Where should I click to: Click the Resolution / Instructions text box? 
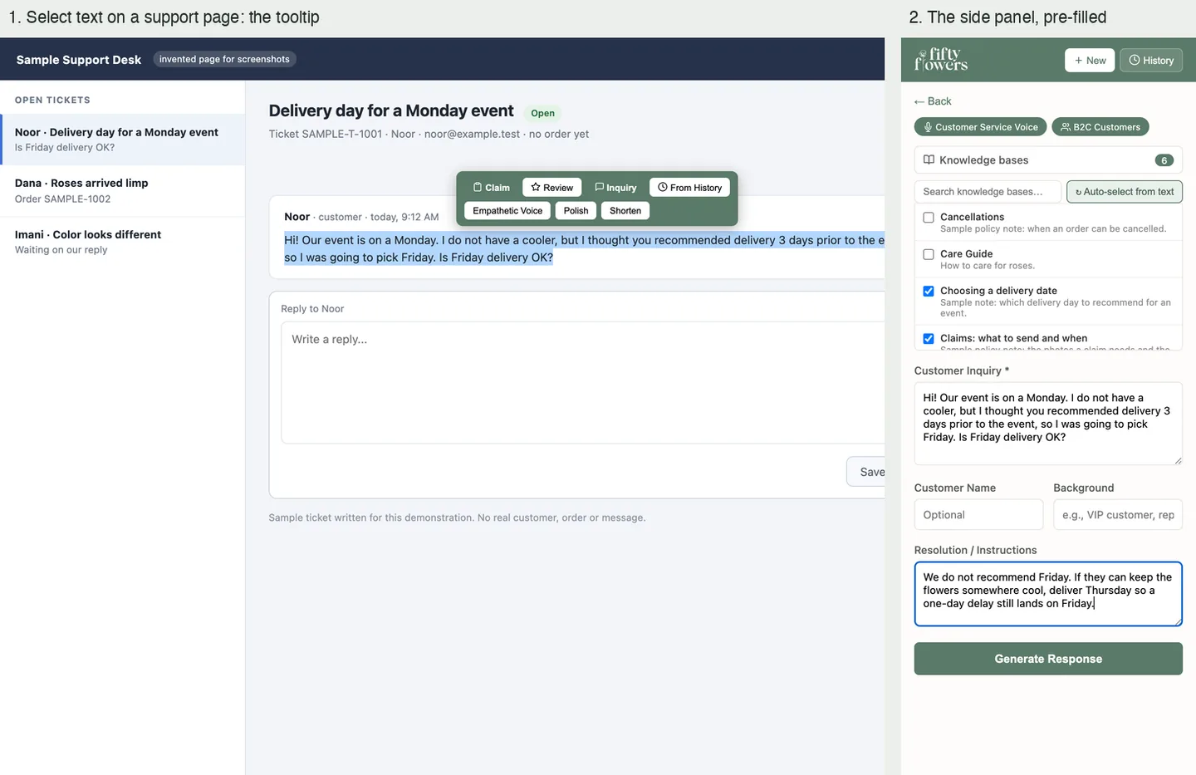[1048, 594]
